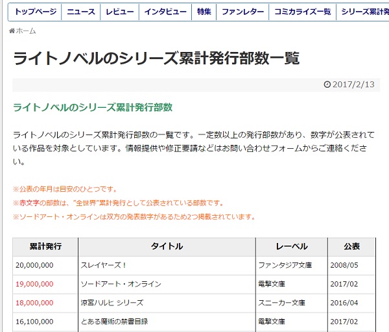Click the スニーカー文庫 label cell
The width and height of the screenshot is (389, 332).
tap(292, 303)
